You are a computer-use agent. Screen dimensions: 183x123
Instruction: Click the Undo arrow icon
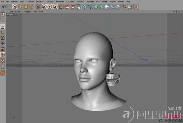click(4, 7)
